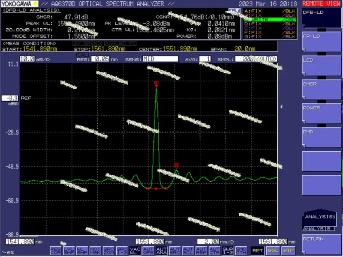The width and height of the screenshot is (343, 257).
Task: Toggle the AUT REF auto reference icon
Action: [x=201, y=251]
